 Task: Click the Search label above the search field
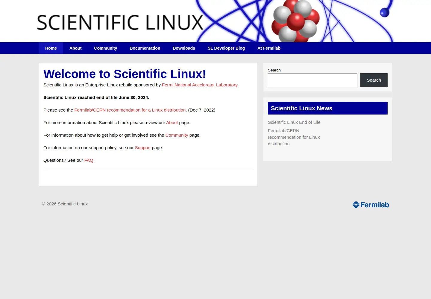pyautogui.click(x=274, y=70)
